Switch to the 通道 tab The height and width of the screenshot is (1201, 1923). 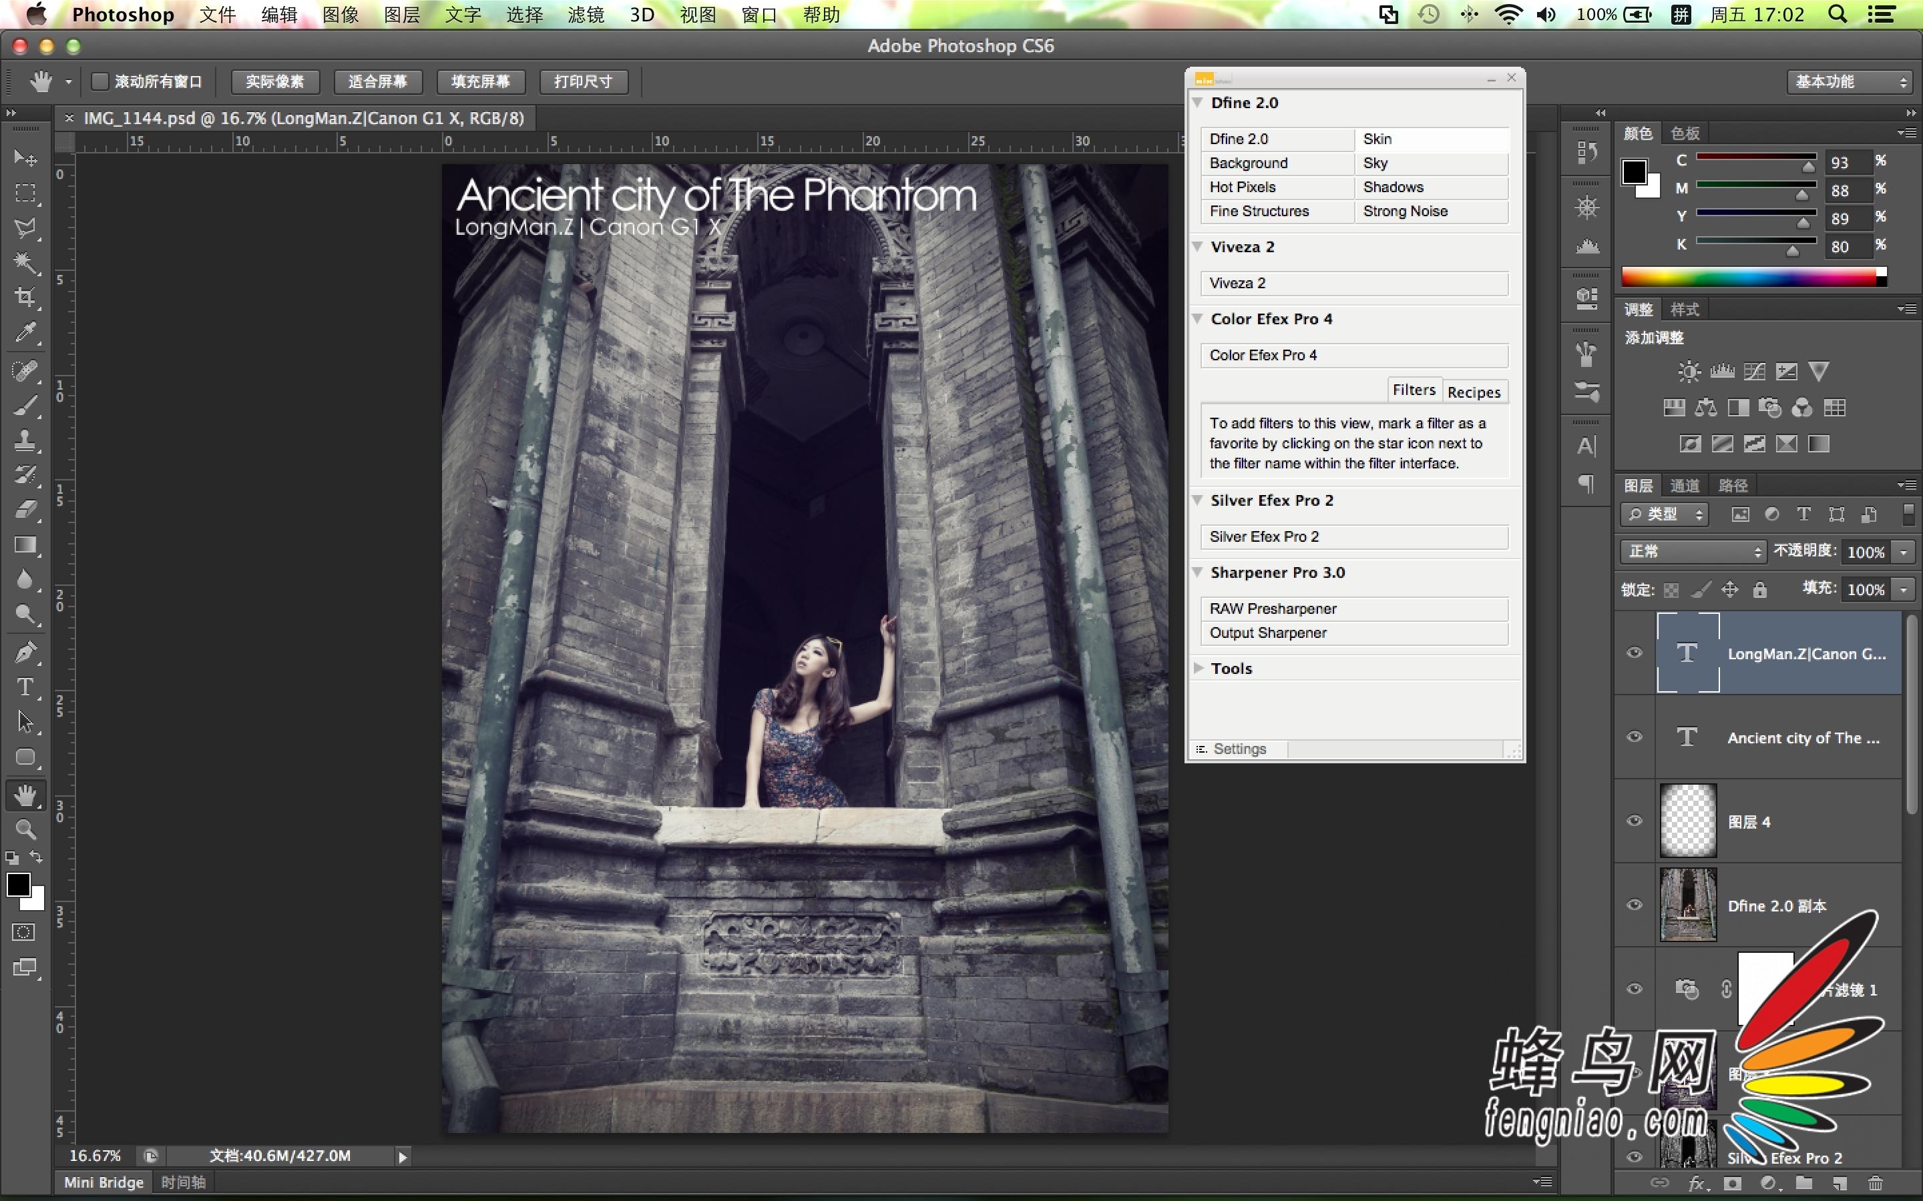(x=1685, y=485)
